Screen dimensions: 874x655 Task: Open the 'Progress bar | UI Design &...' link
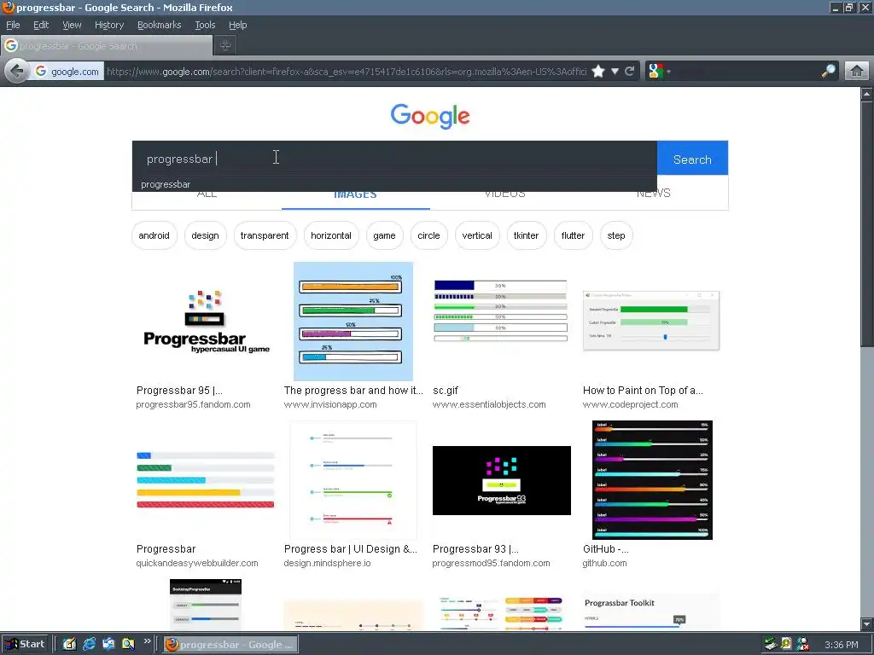(x=351, y=549)
